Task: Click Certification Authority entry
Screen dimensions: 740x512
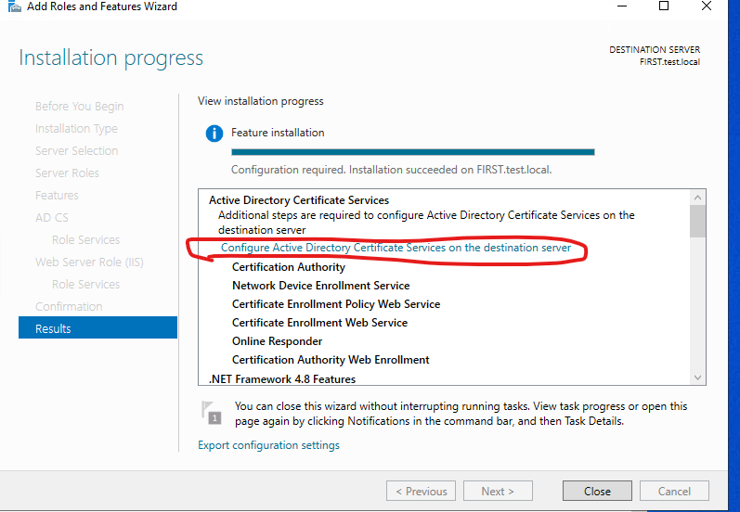Action: coord(289,267)
